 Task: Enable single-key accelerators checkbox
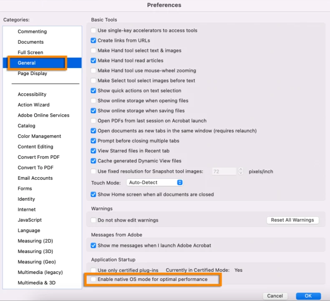coord(93,30)
